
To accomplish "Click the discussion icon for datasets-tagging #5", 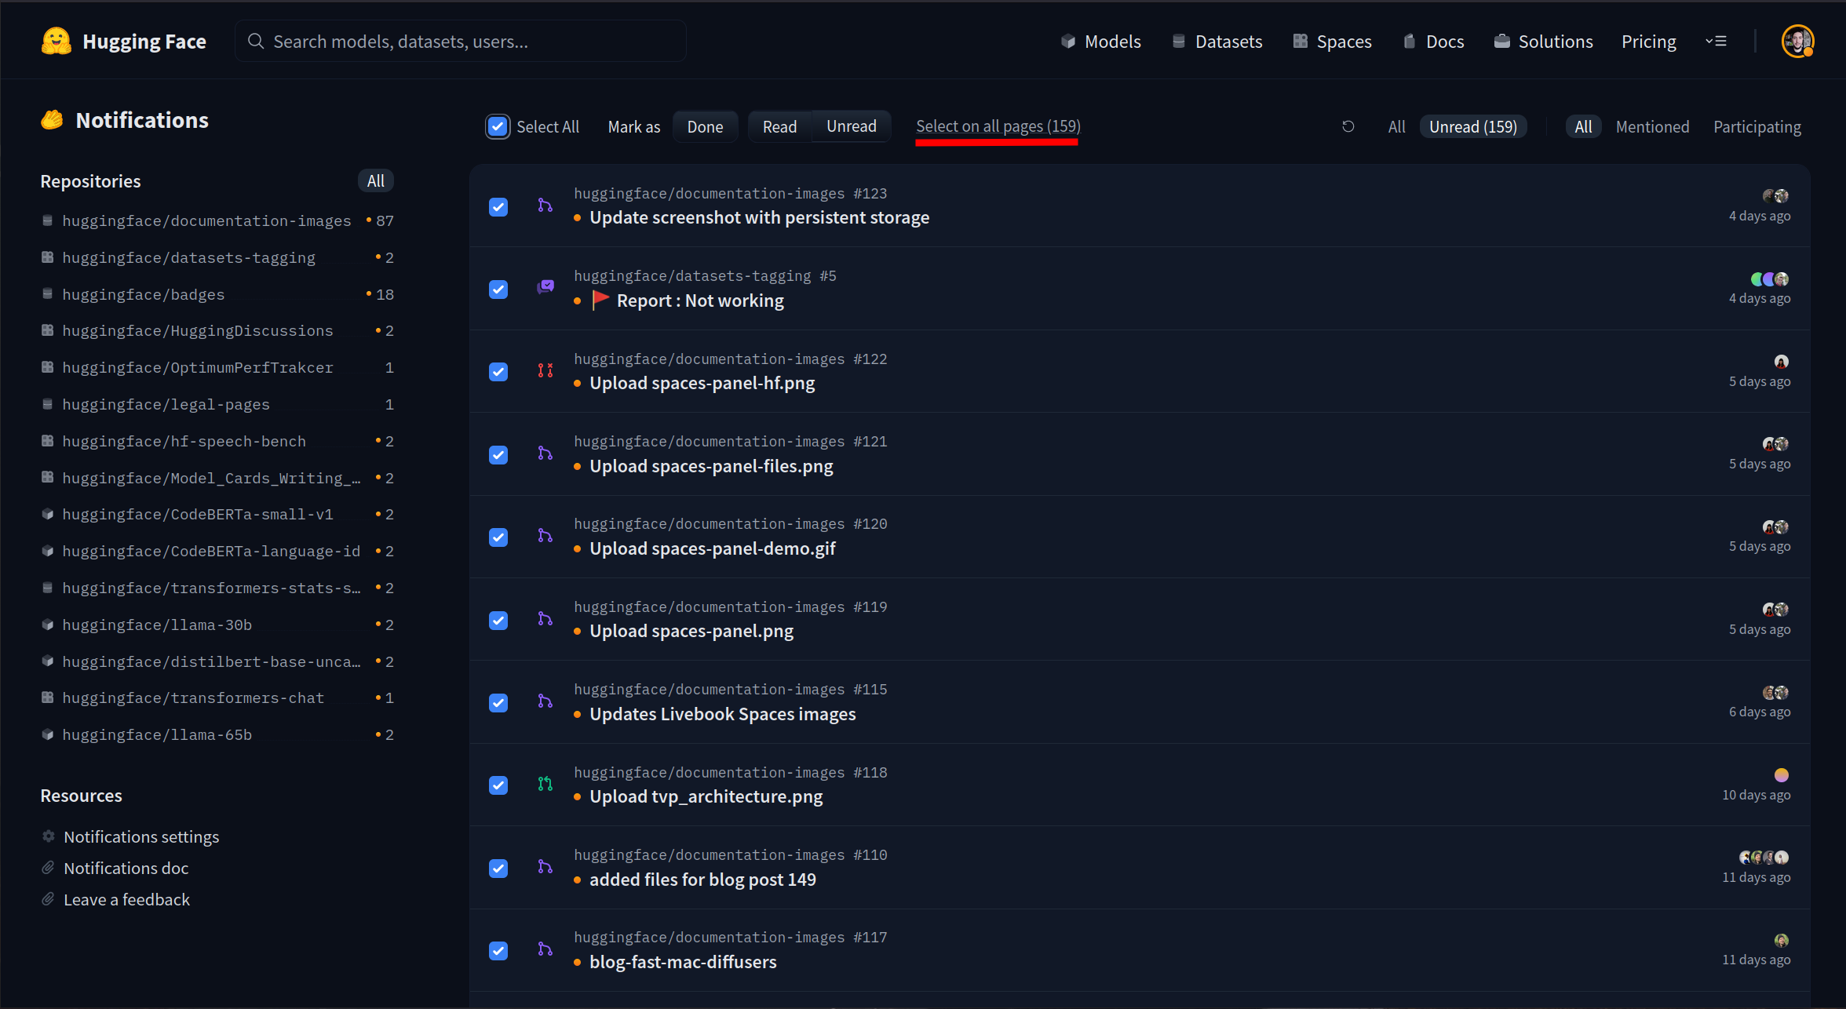I will (545, 288).
